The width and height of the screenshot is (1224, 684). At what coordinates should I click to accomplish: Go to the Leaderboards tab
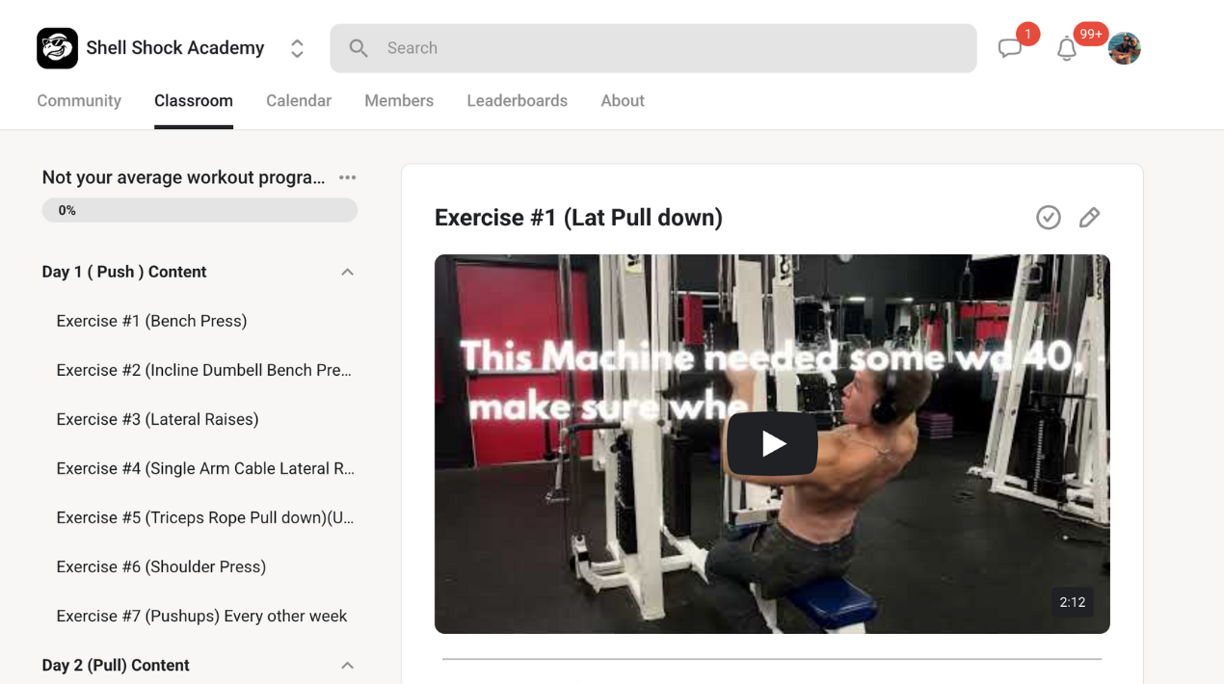(517, 100)
